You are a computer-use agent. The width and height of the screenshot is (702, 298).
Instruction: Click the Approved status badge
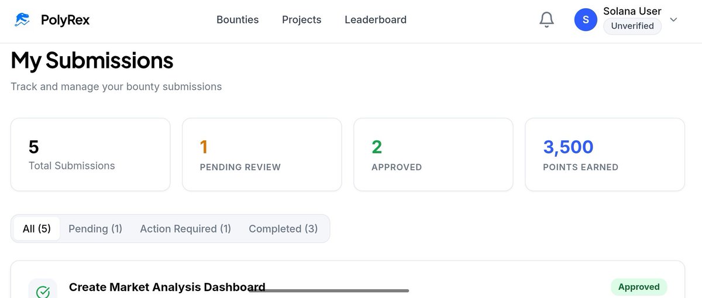(639, 287)
